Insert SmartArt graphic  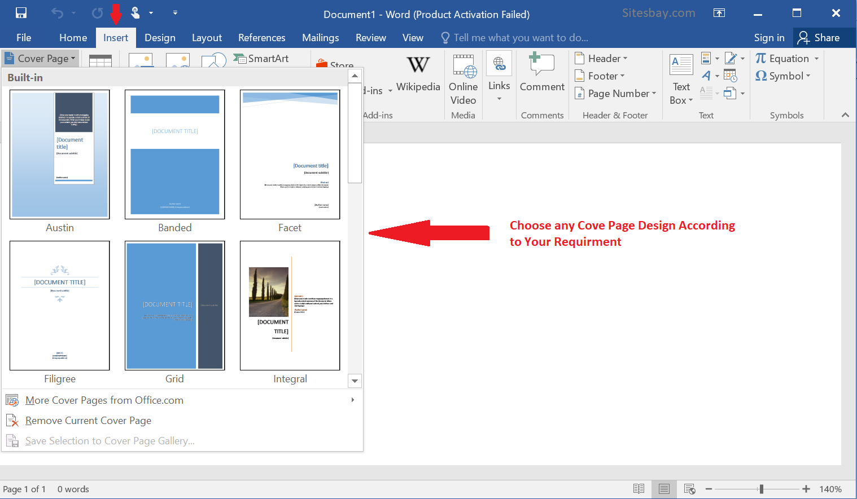point(261,59)
